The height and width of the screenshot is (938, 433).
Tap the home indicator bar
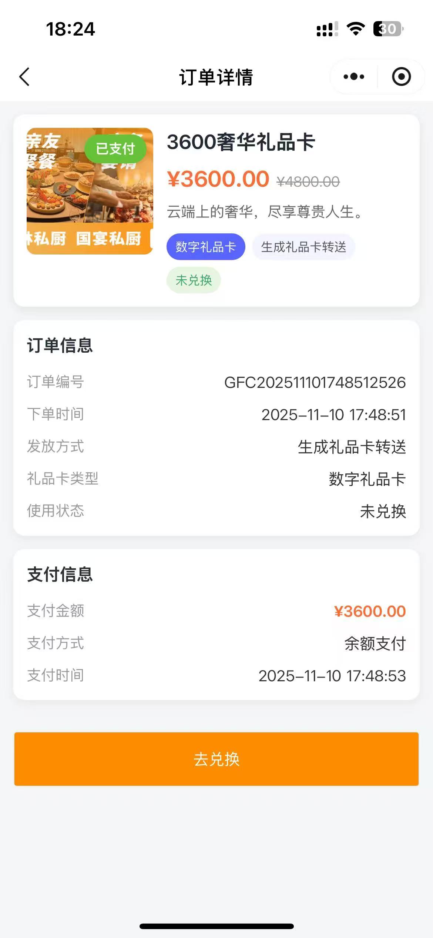tap(216, 926)
